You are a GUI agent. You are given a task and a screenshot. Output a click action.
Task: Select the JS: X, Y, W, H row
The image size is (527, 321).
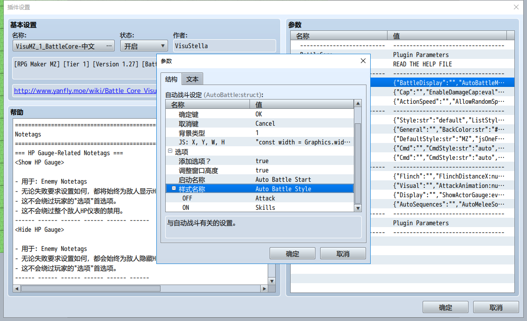(259, 142)
